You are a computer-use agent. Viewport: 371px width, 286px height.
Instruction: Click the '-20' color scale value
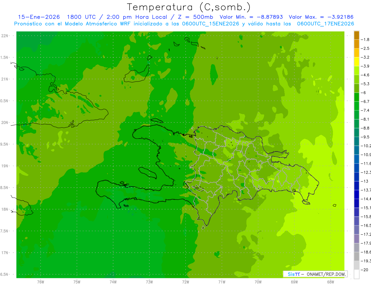365,270
